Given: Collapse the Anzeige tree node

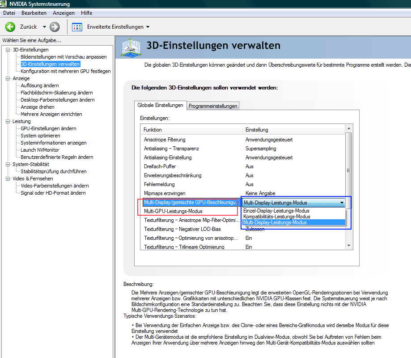Looking at the screenshot, I should point(8,78).
